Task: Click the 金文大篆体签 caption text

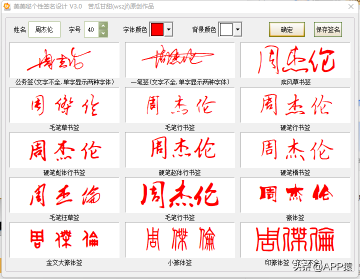Action: click(64, 262)
